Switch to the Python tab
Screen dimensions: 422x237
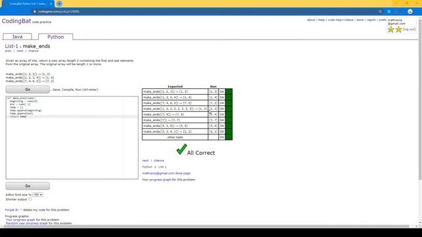55,37
